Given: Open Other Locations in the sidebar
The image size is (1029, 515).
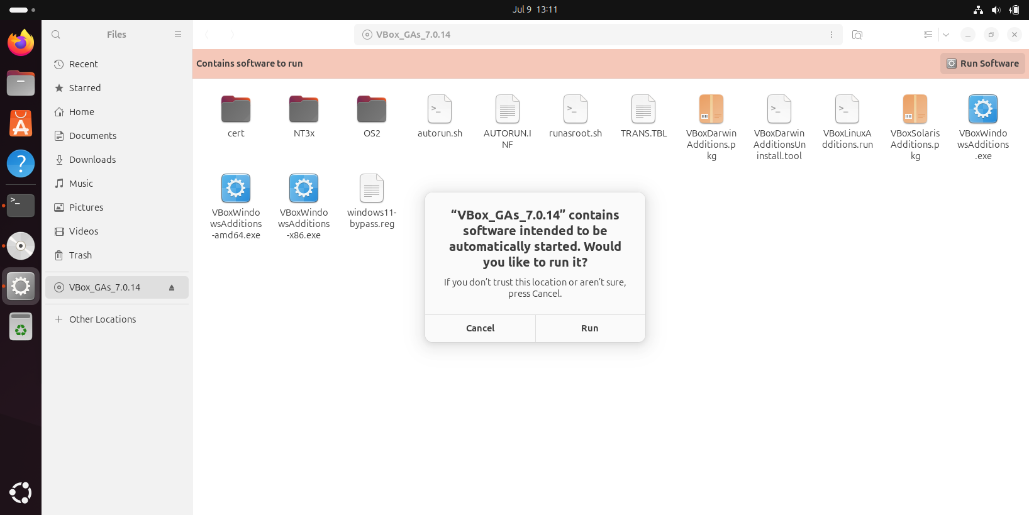Looking at the screenshot, I should point(117,319).
